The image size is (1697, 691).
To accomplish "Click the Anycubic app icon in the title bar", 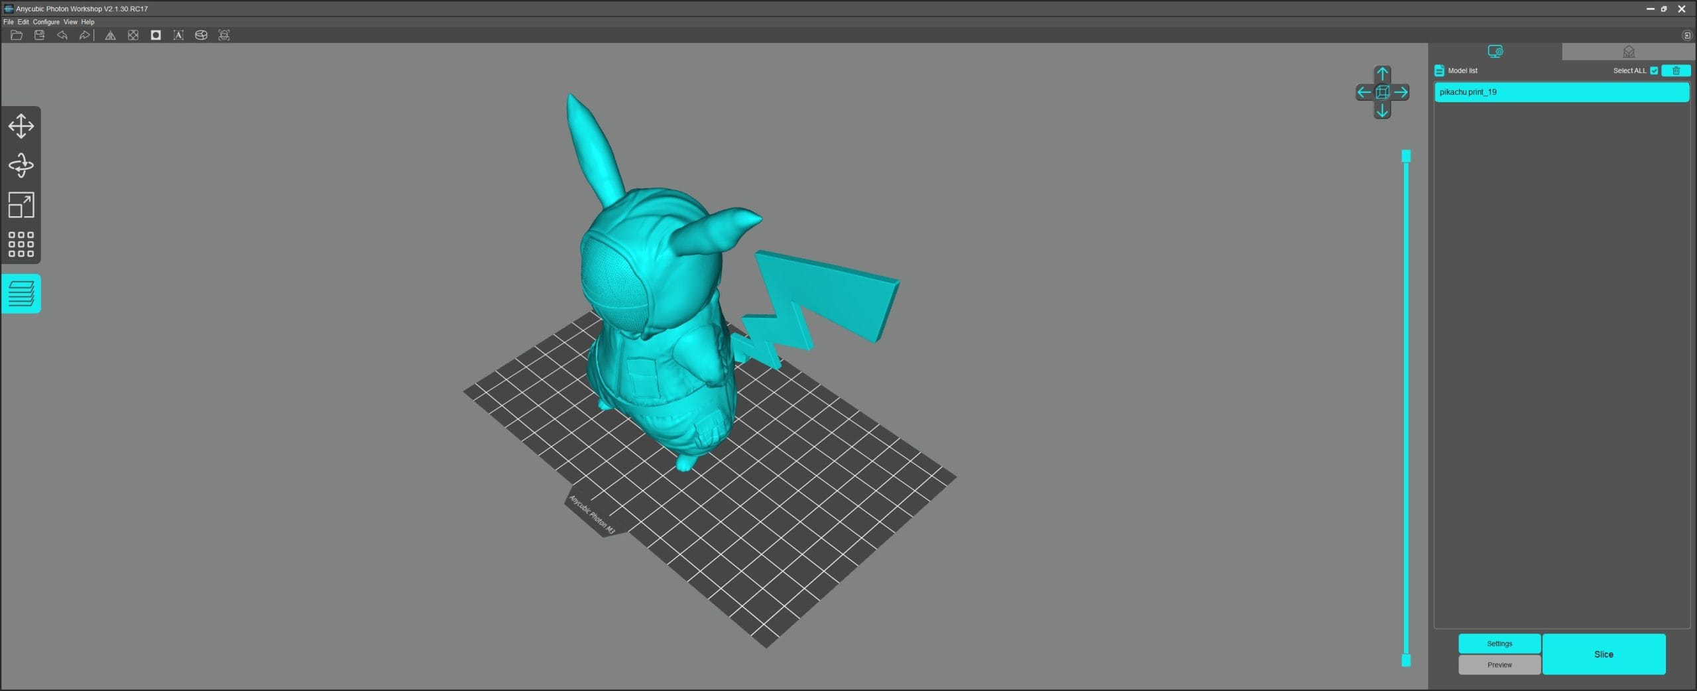I will coord(9,9).
